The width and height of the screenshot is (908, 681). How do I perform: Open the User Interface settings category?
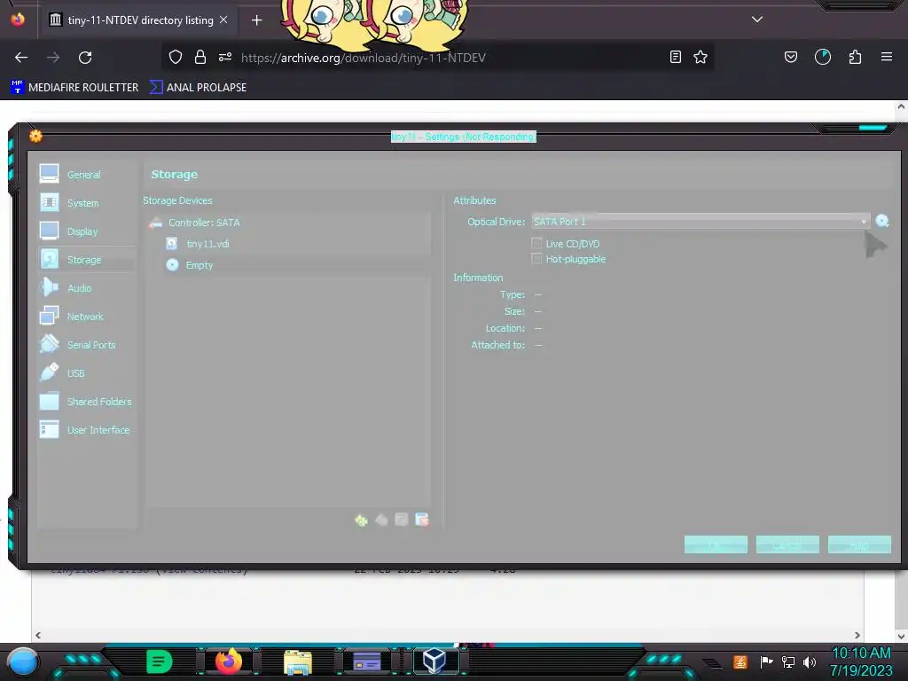86,430
